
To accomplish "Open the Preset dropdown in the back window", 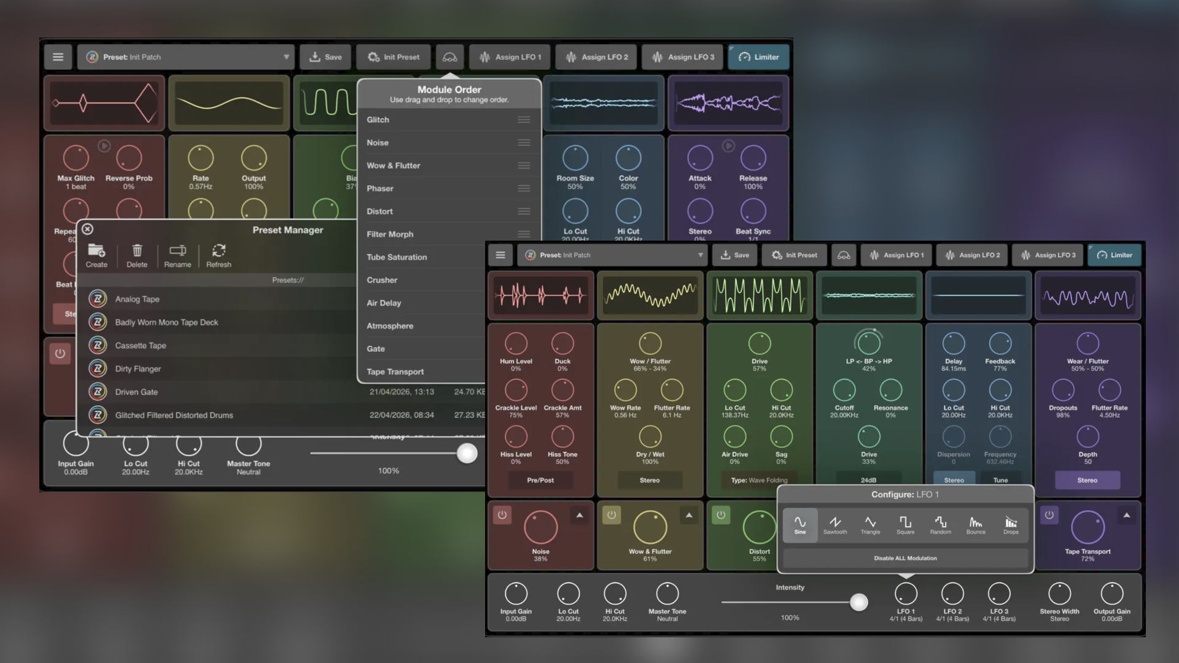I will coord(186,57).
